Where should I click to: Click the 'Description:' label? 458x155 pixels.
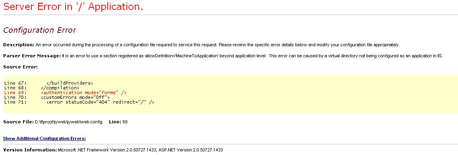click(x=19, y=45)
